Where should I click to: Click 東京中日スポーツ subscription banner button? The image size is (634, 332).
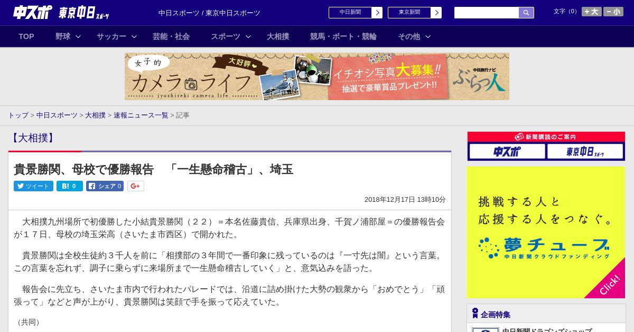coord(585,152)
